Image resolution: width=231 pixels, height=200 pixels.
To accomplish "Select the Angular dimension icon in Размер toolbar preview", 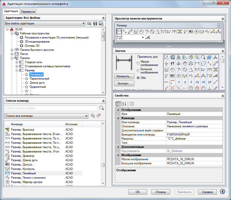I will pos(158,32).
